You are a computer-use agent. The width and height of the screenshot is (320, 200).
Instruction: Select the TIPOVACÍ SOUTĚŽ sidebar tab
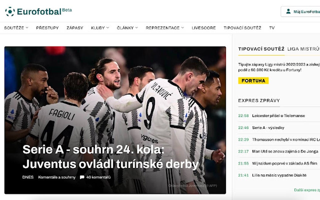click(x=261, y=49)
